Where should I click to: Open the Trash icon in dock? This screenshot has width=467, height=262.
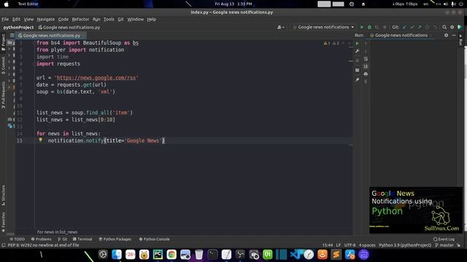click(x=199, y=255)
